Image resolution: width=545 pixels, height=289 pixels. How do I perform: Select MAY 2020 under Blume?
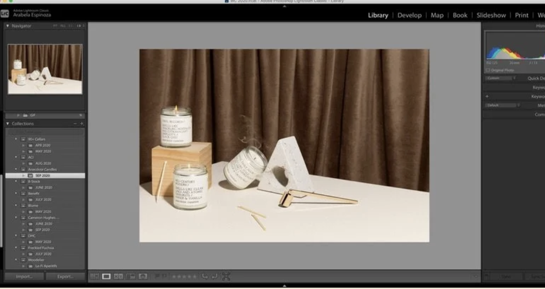click(43, 211)
